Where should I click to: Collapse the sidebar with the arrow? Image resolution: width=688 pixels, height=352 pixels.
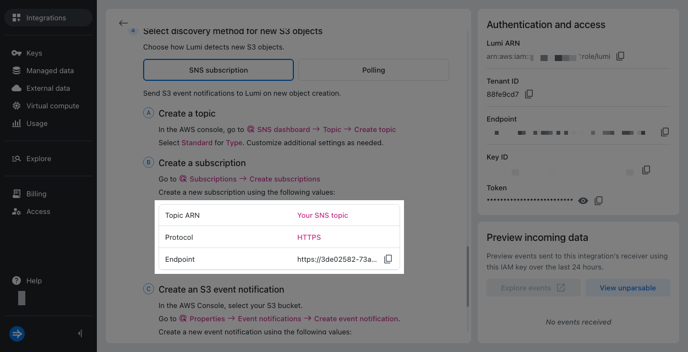pos(80,333)
